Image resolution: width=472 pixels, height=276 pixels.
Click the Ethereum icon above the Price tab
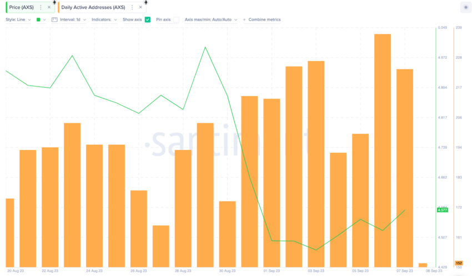(x=54, y=2)
